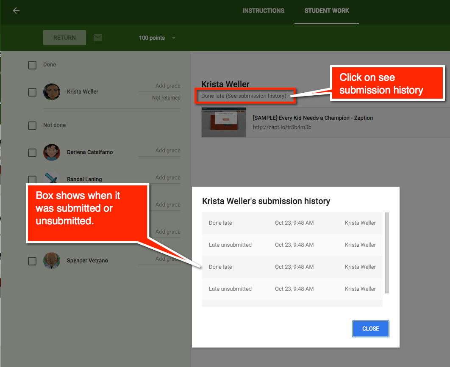
Task: Select Darlena Catalfamo's checkbox
Action: coord(32,153)
